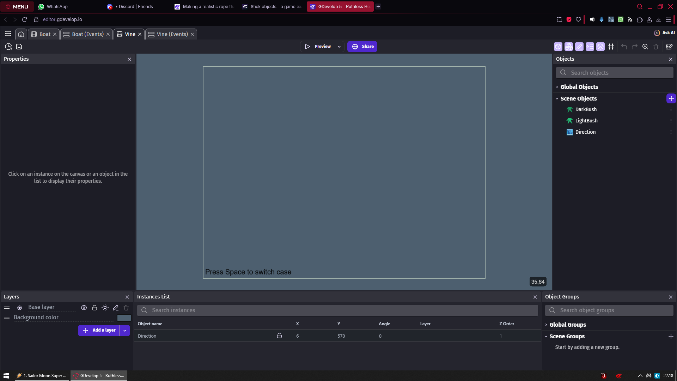Toggle the Object Groups panel icon
Screen dimensions: 677x381
pyautogui.click(x=568, y=47)
